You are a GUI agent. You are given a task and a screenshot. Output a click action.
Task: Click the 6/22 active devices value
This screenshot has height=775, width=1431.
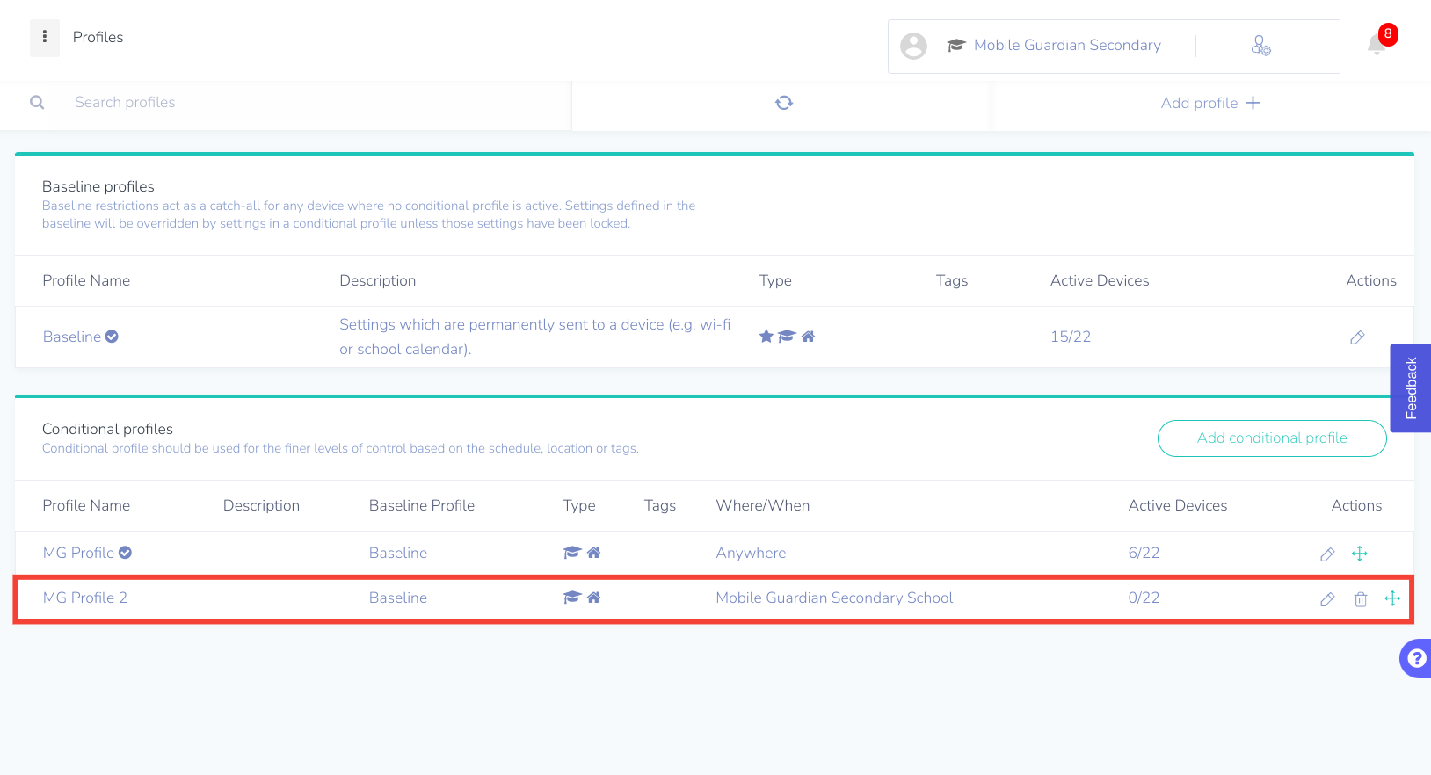pos(1144,553)
